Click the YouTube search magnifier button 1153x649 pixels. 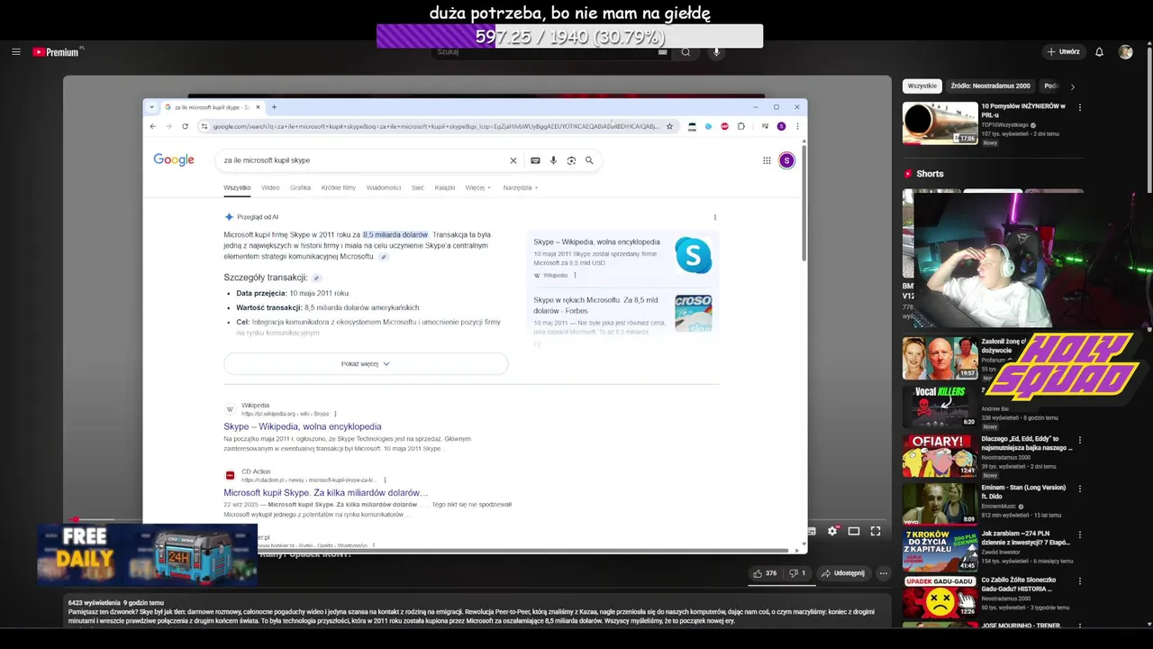tap(685, 52)
